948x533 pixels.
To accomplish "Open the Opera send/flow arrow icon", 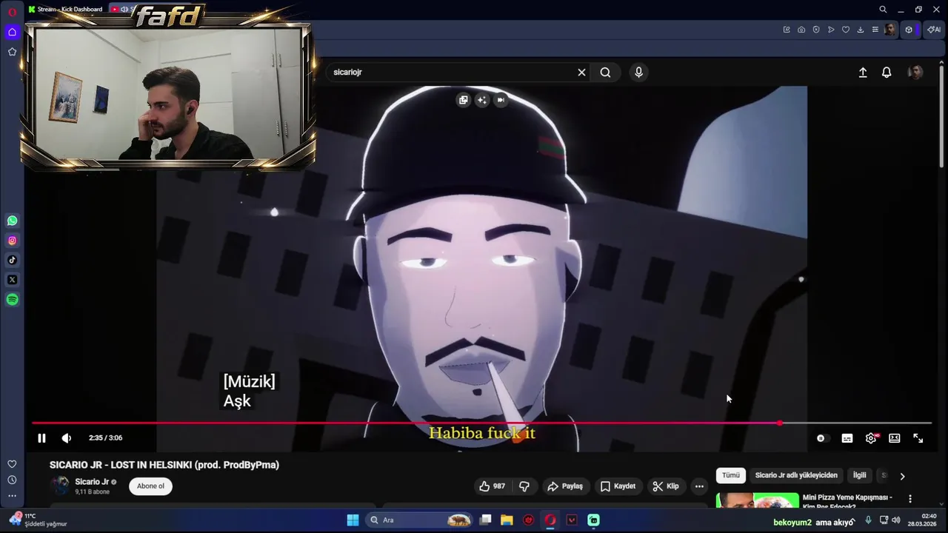I will (x=831, y=30).
